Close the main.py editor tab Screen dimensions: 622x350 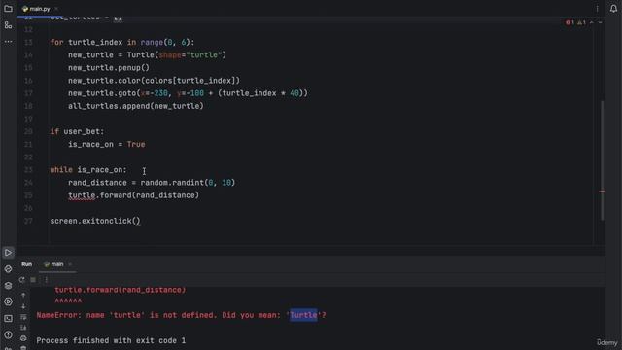coord(56,9)
